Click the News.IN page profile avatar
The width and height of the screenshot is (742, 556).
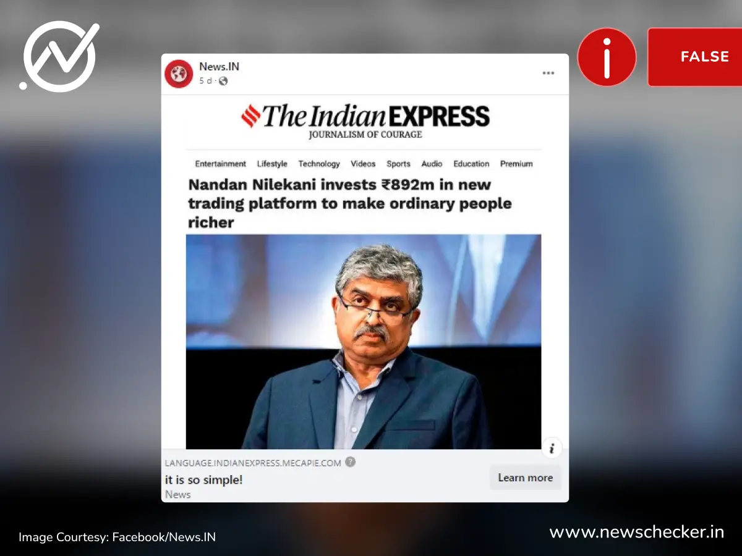pyautogui.click(x=179, y=74)
